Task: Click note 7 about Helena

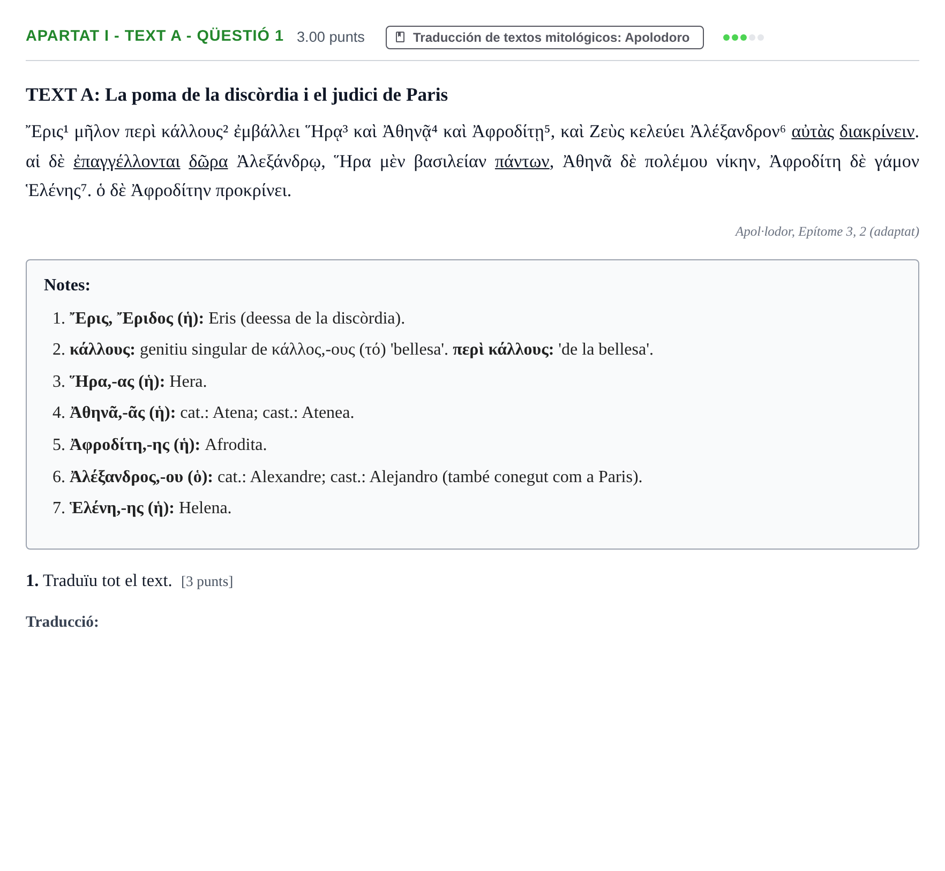Action: (x=151, y=508)
